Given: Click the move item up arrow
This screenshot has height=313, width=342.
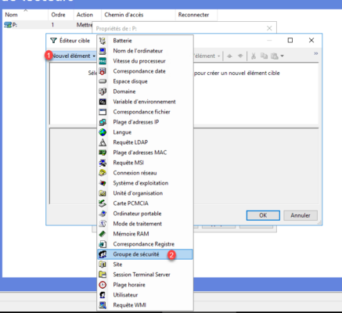Looking at the screenshot, I should click(229, 56).
